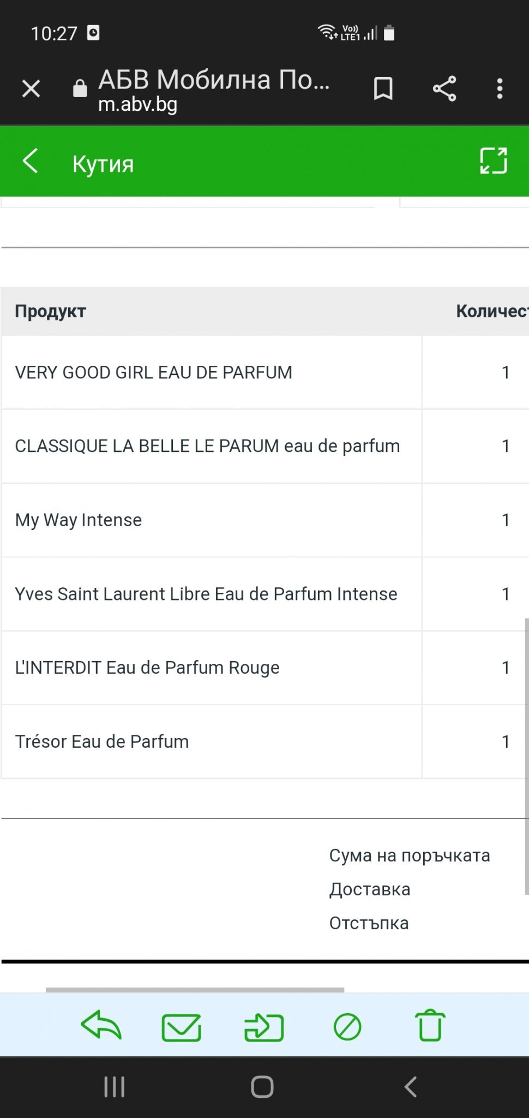
Task: Delete the message with the trash icon
Action: (430, 1026)
